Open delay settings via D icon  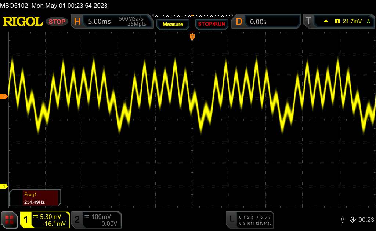pyautogui.click(x=239, y=22)
